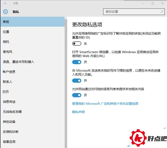The width and height of the screenshot is (167, 148).
Task: Focus the 查找设置 search field
Action: (x=134, y=12)
